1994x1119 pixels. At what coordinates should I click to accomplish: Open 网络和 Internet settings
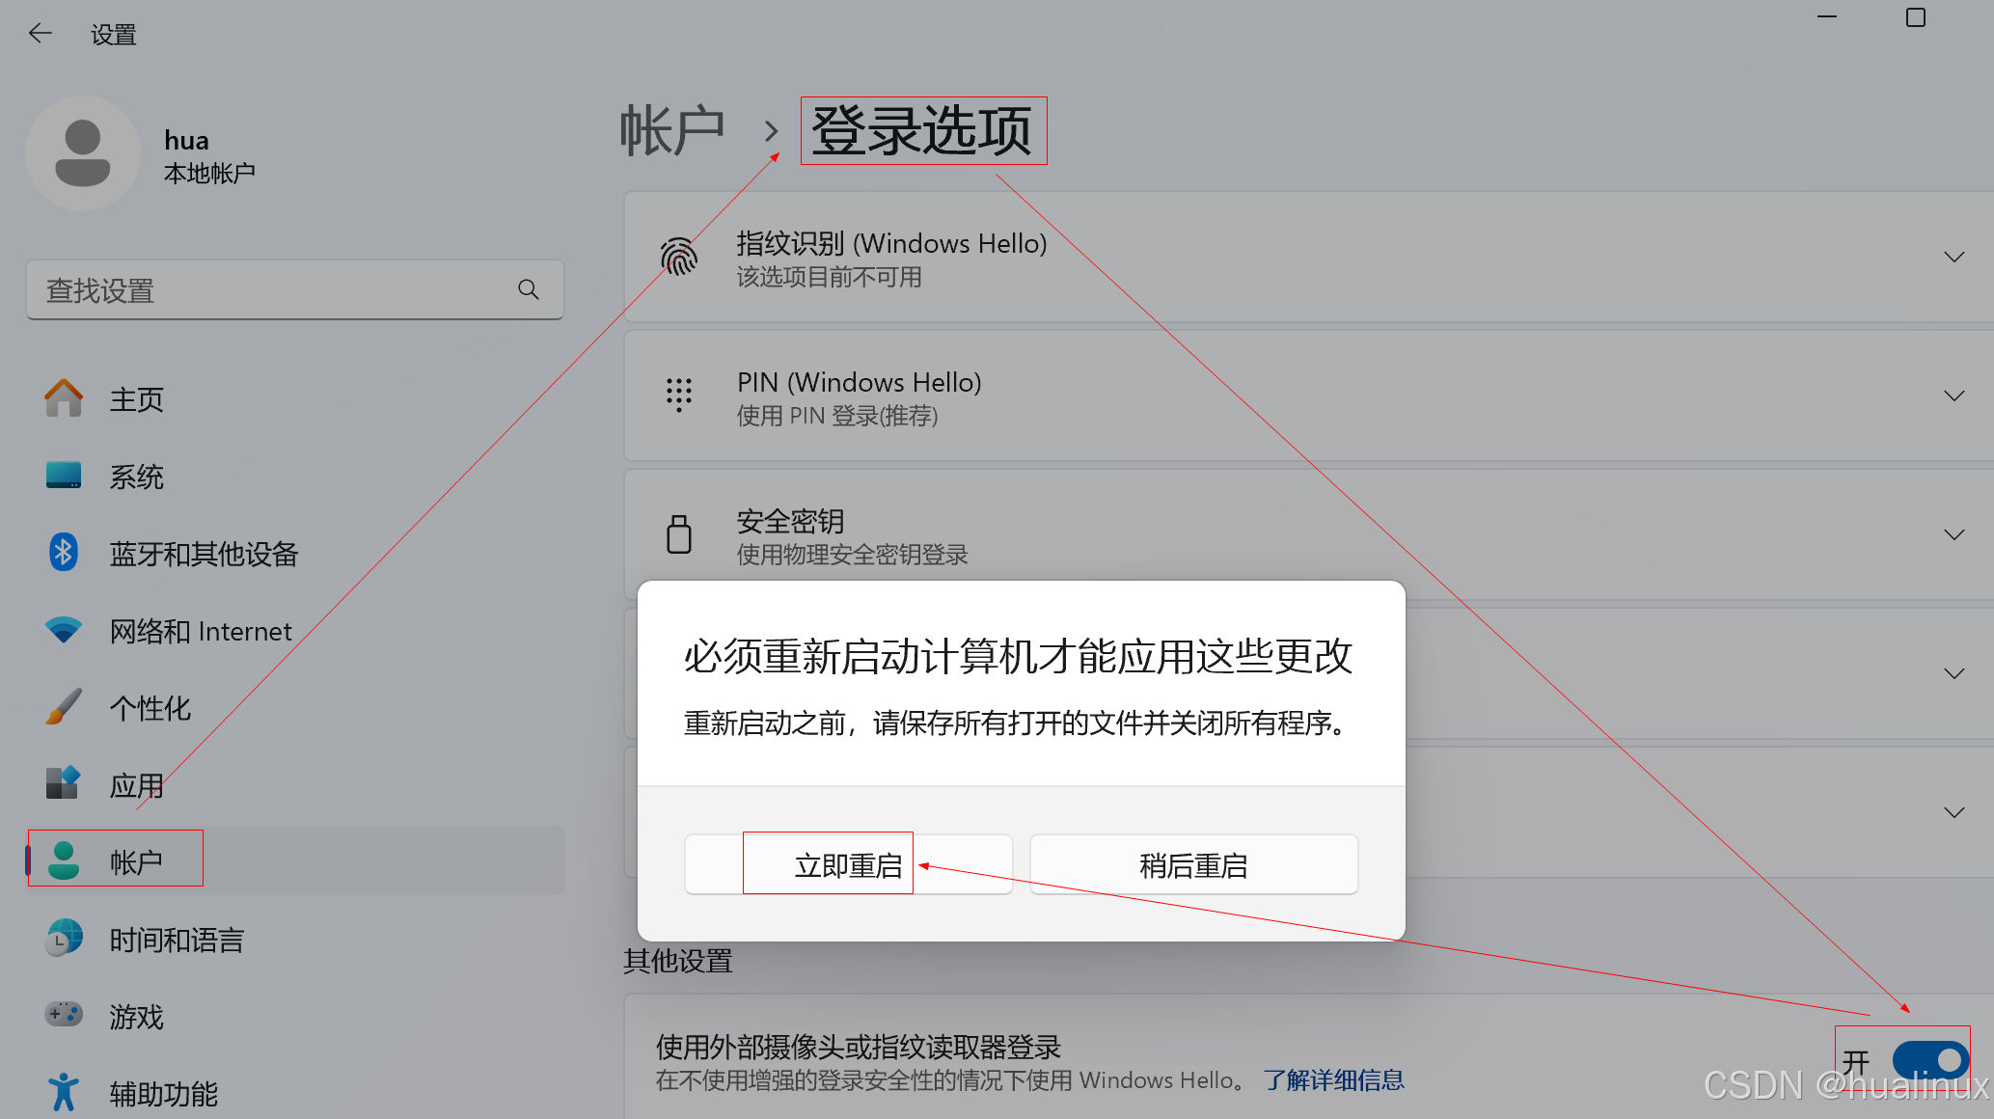pos(200,631)
